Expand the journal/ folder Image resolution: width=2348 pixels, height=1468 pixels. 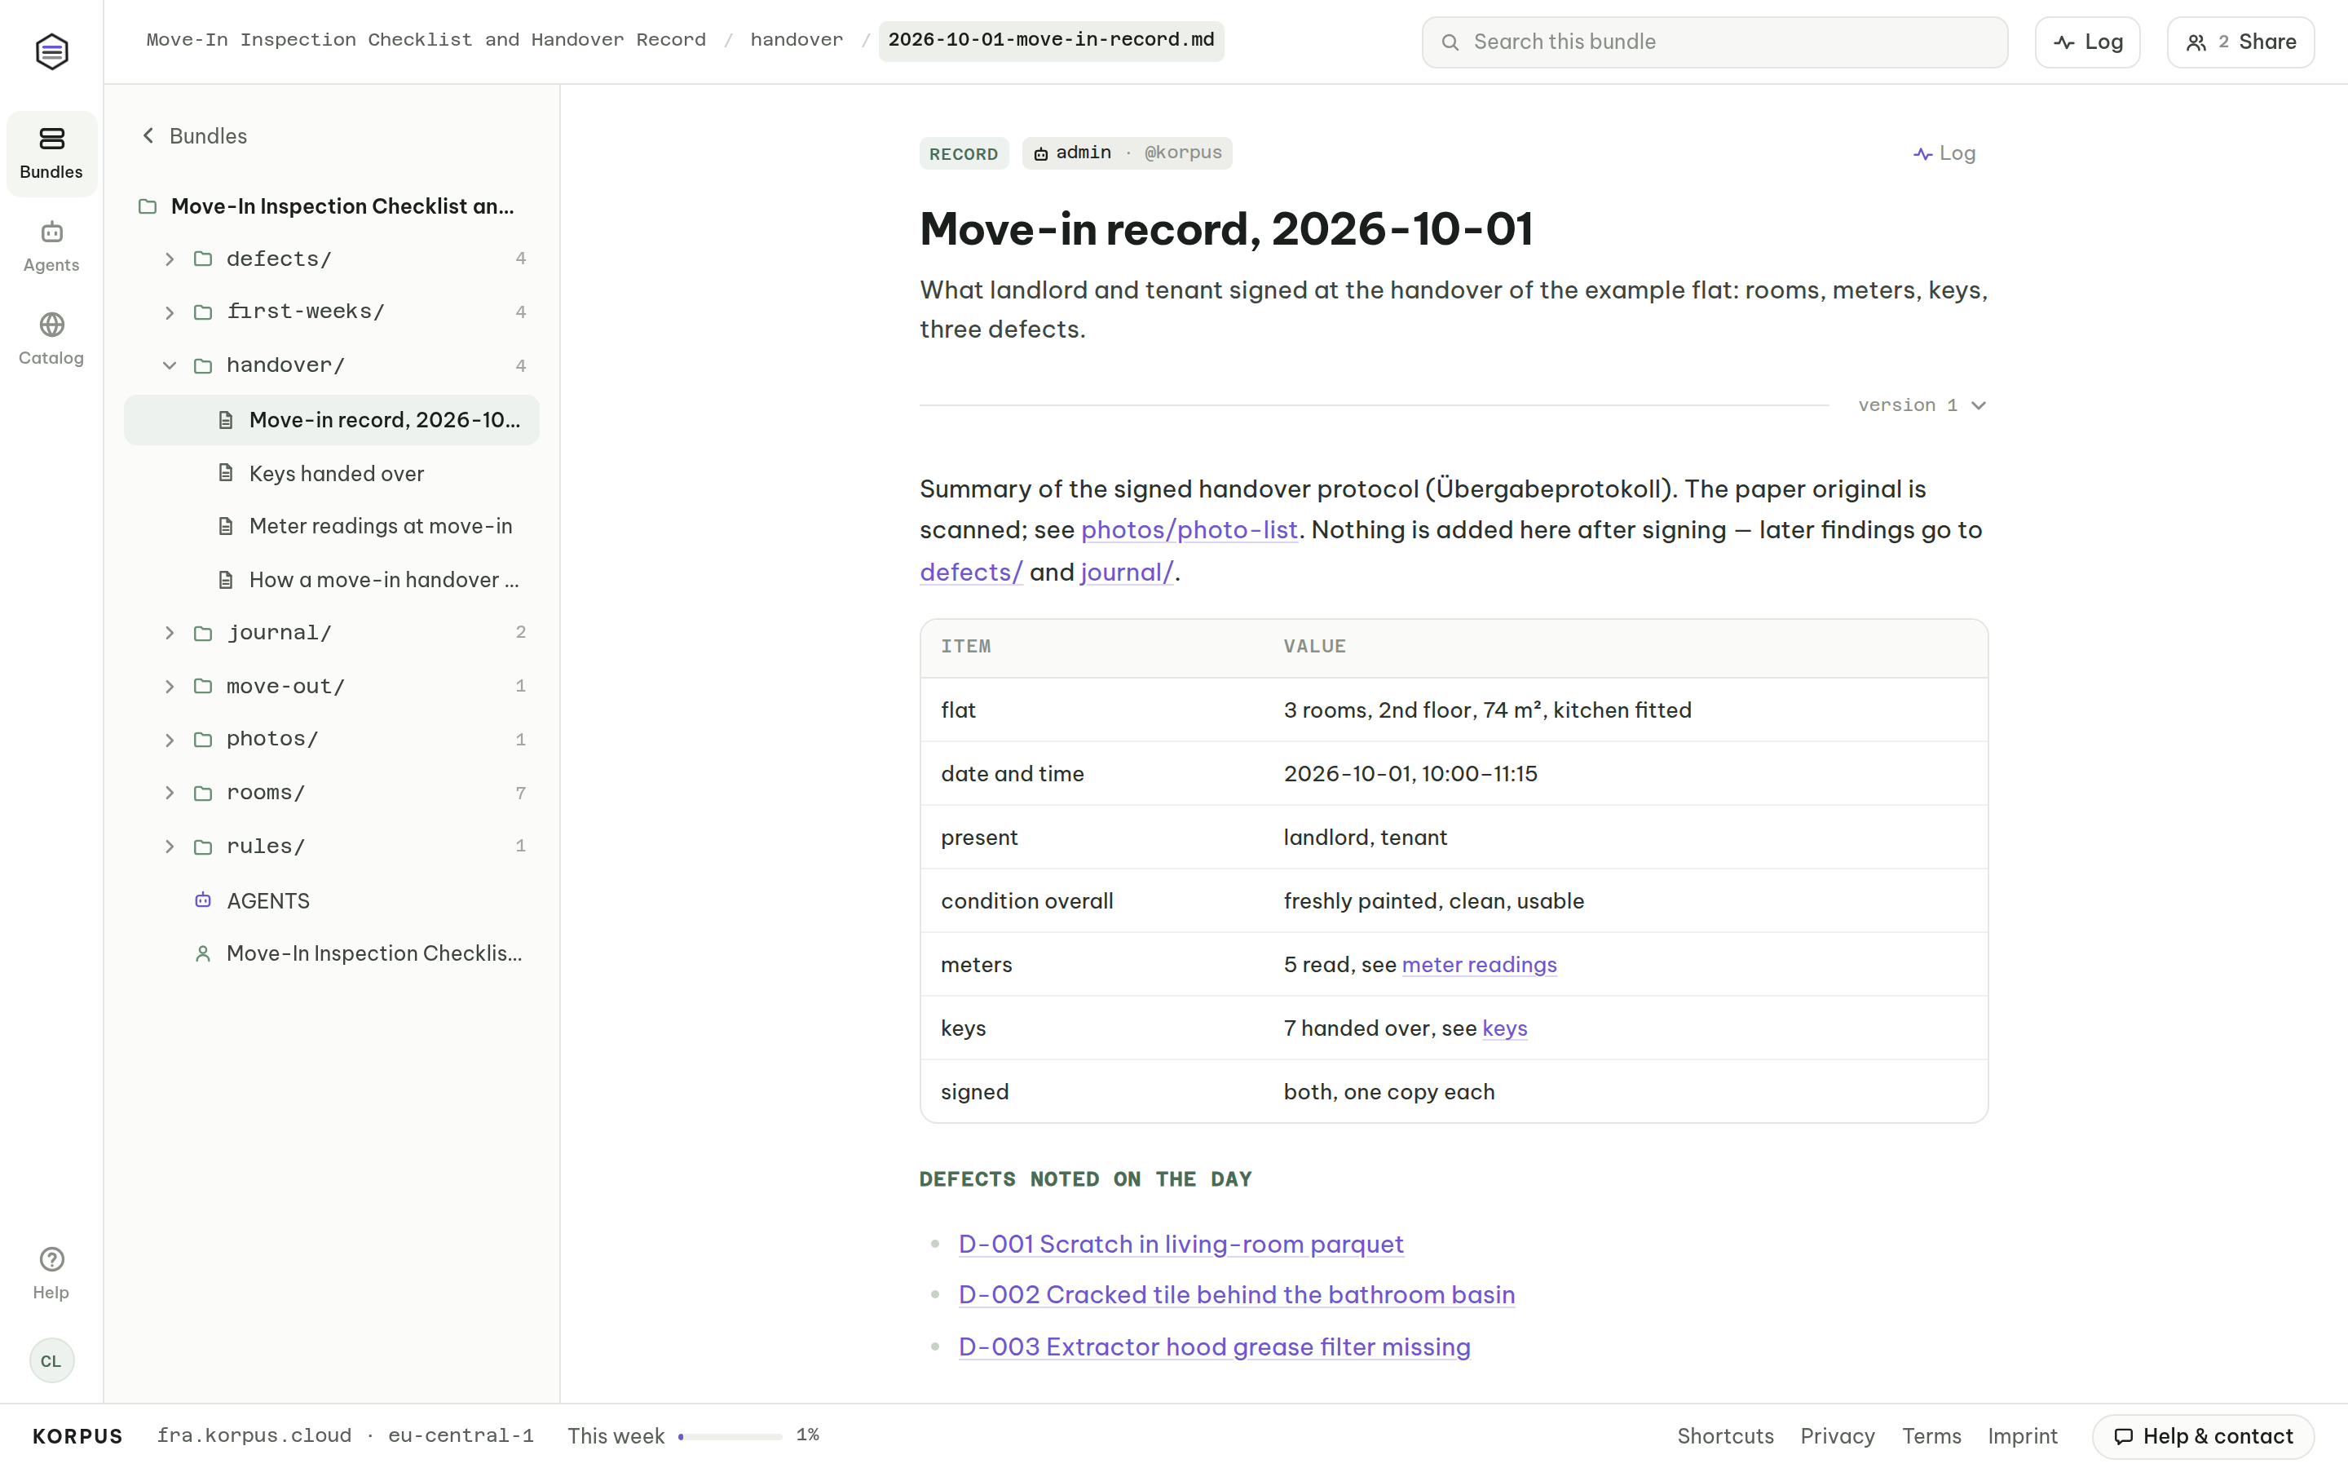170,633
